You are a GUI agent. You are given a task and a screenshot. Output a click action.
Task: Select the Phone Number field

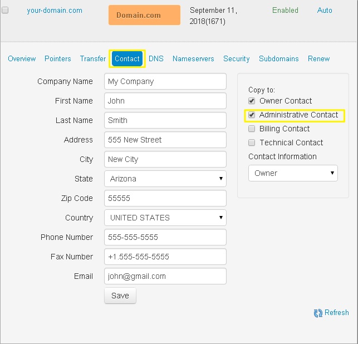click(x=165, y=237)
